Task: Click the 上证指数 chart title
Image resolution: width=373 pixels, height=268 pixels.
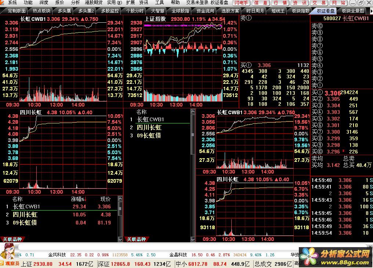Action: [155, 19]
